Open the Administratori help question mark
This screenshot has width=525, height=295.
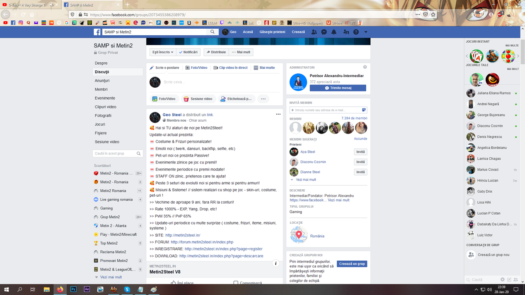pyautogui.click(x=365, y=67)
